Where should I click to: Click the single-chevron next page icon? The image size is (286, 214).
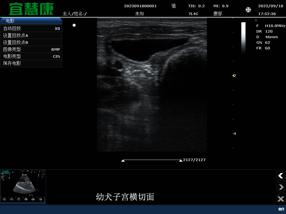pos(281,187)
